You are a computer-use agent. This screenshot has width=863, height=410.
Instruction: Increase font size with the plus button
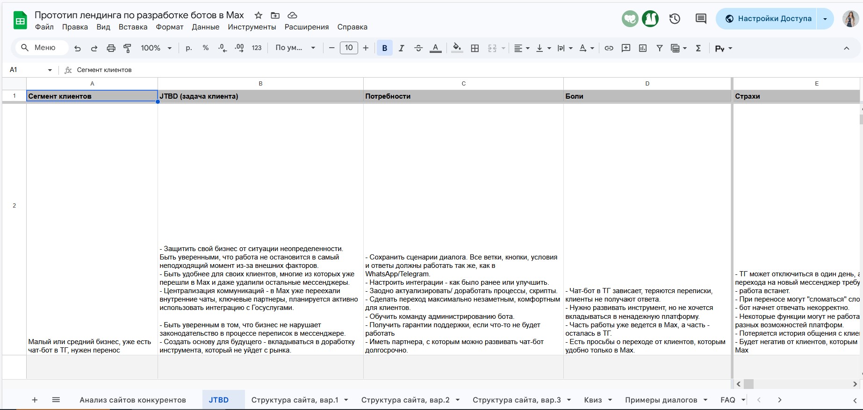pyautogui.click(x=366, y=48)
